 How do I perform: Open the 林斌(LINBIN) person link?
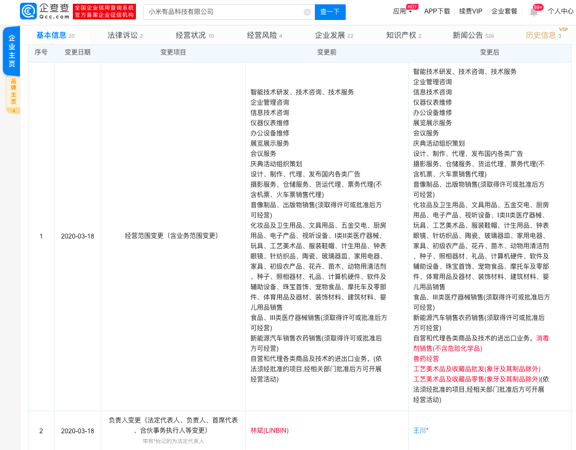click(x=269, y=431)
